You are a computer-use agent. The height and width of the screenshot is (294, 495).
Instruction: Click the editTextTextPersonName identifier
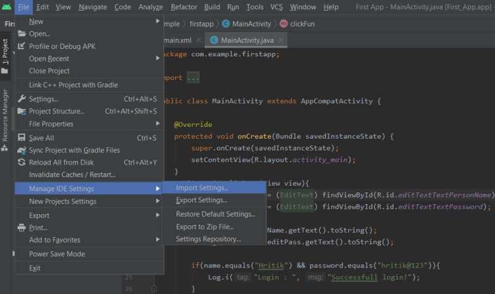point(444,195)
